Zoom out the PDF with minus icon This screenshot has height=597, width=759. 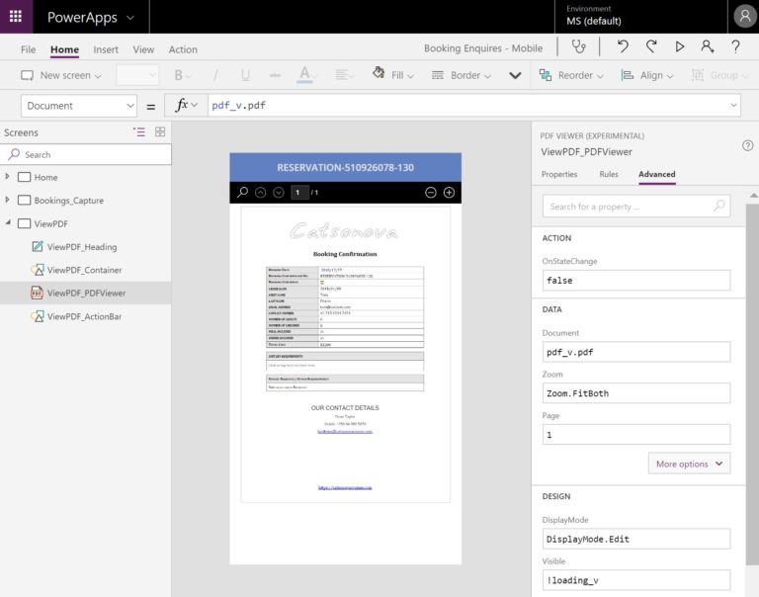point(430,193)
